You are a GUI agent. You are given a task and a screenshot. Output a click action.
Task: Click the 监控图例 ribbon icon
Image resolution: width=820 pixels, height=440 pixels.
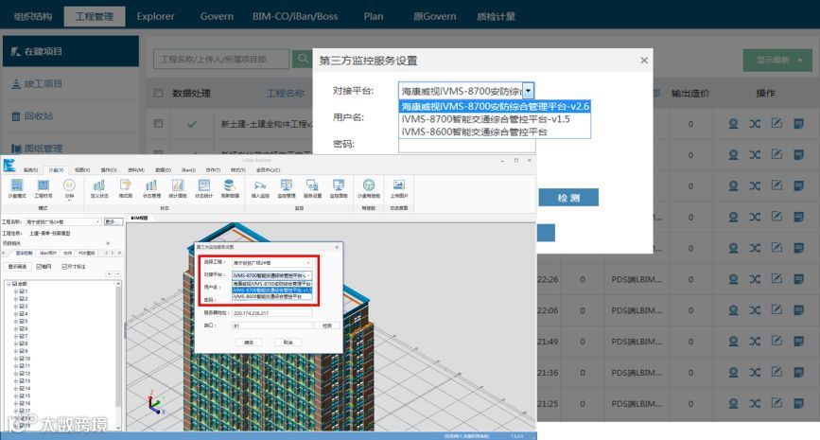click(339, 188)
